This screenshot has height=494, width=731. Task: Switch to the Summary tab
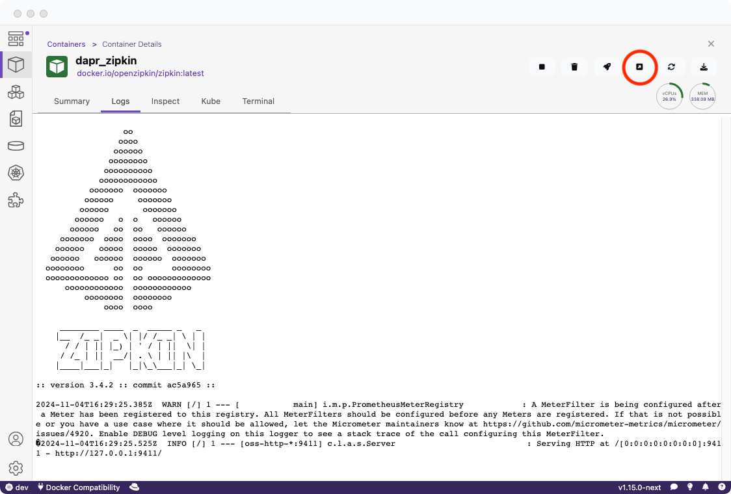[72, 101]
